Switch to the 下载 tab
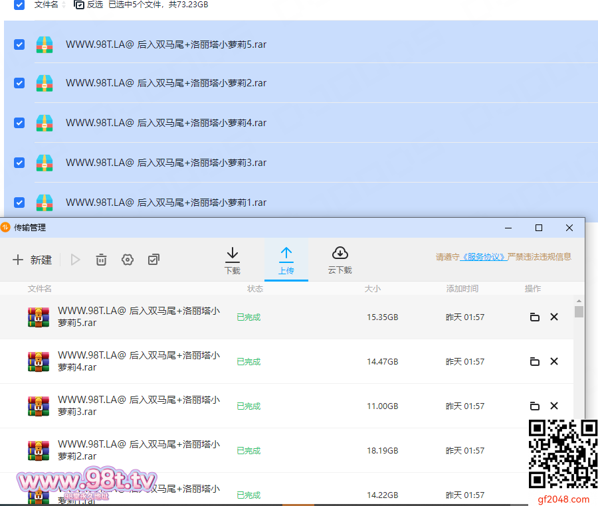 click(x=233, y=260)
